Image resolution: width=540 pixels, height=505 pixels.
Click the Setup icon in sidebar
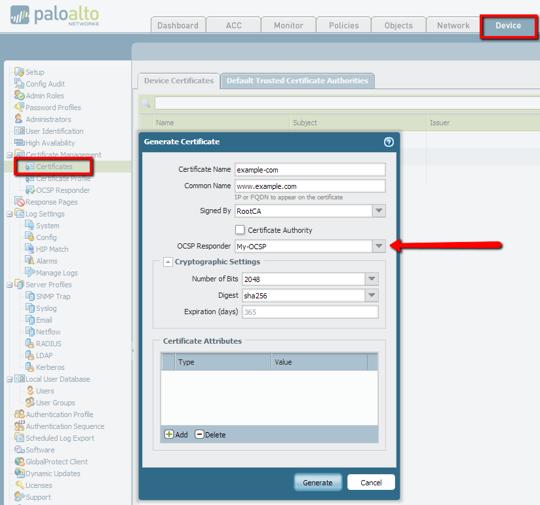[x=19, y=72]
